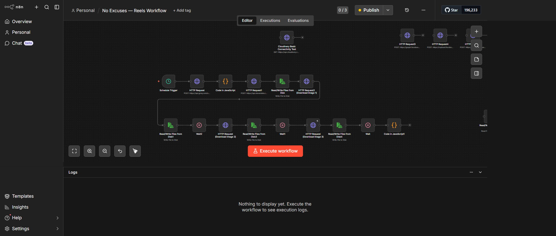
Task: Select the Schedule Trigger node
Action: (169, 81)
